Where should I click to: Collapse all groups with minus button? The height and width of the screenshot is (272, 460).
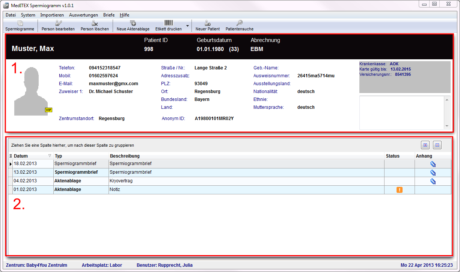437,145
